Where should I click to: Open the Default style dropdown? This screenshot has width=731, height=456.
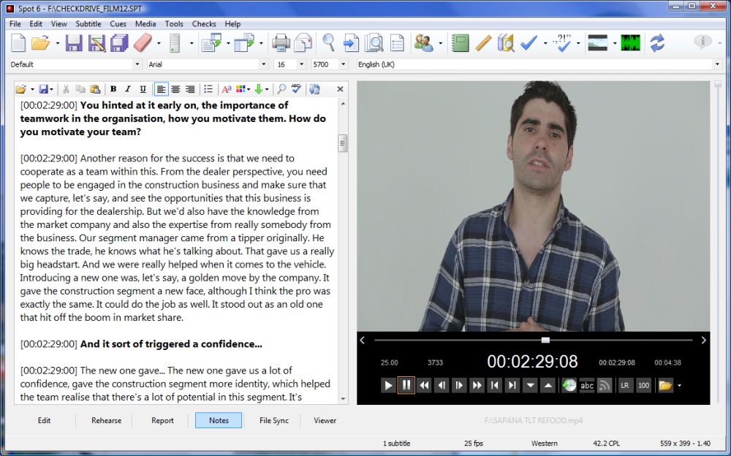tap(137, 64)
